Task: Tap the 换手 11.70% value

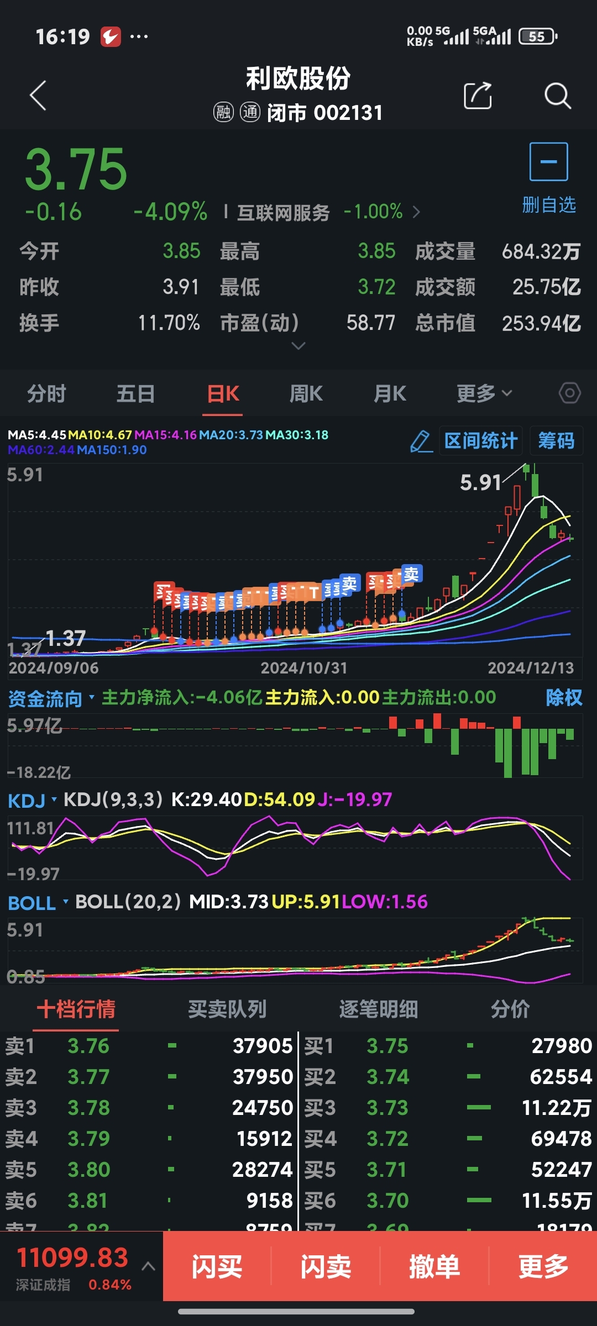Action: (169, 323)
